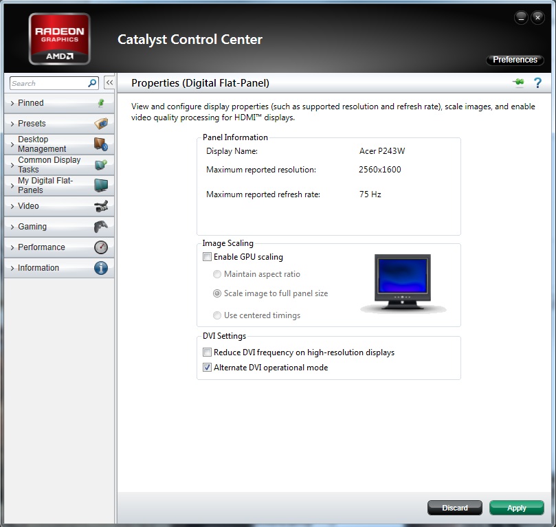The height and width of the screenshot is (527, 556).
Task: Expand the Presets section arrow
Action: [12, 124]
